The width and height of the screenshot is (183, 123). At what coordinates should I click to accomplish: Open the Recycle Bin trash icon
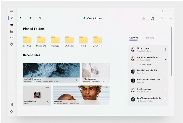click(12, 104)
